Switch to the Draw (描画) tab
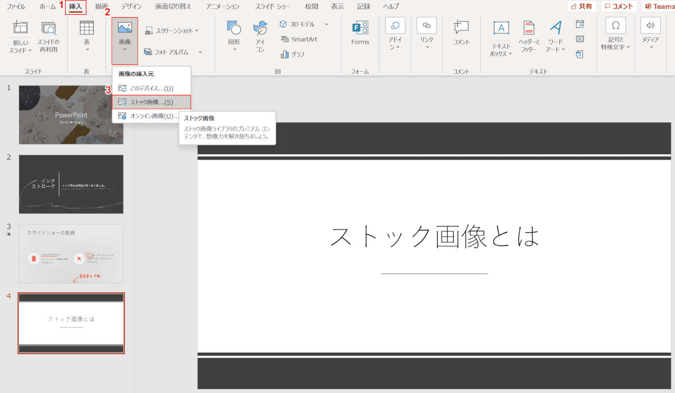The height and width of the screenshot is (393, 675). point(102,6)
